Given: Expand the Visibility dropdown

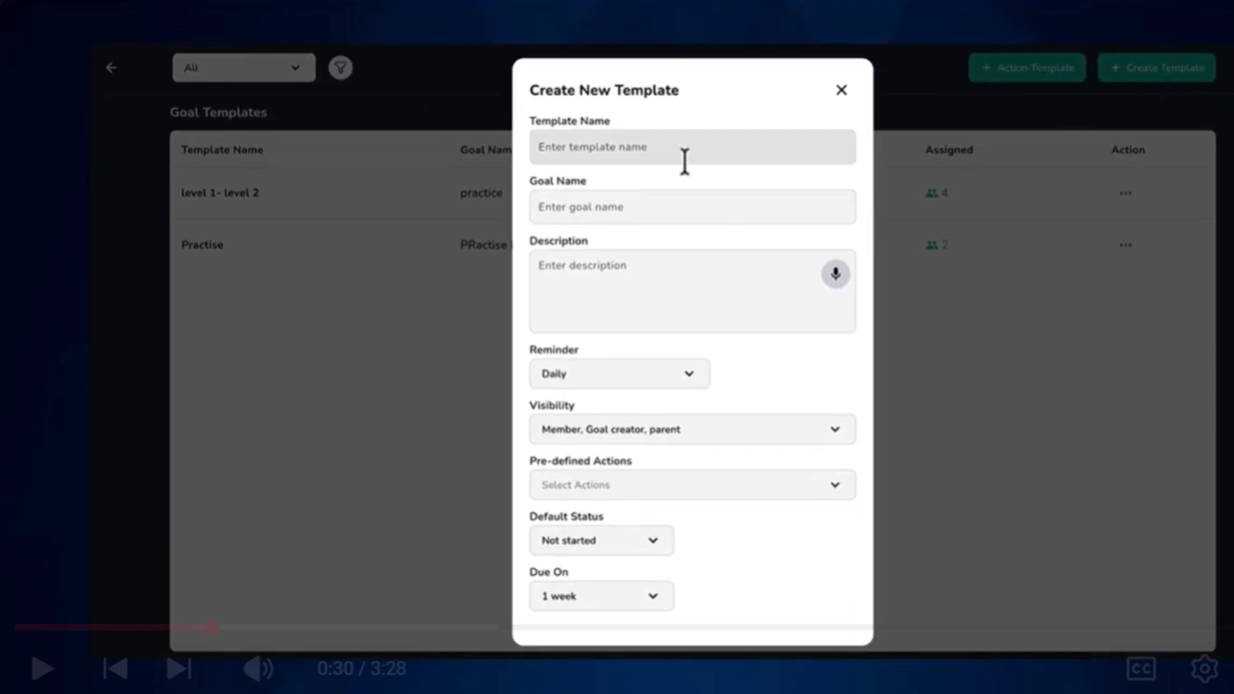Looking at the screenshot, I should (692, 429).
